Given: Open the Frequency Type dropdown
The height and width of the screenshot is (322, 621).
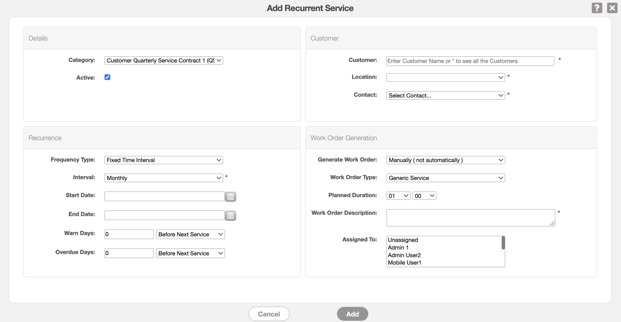Looking at the screenshot, I should point(164,160).
